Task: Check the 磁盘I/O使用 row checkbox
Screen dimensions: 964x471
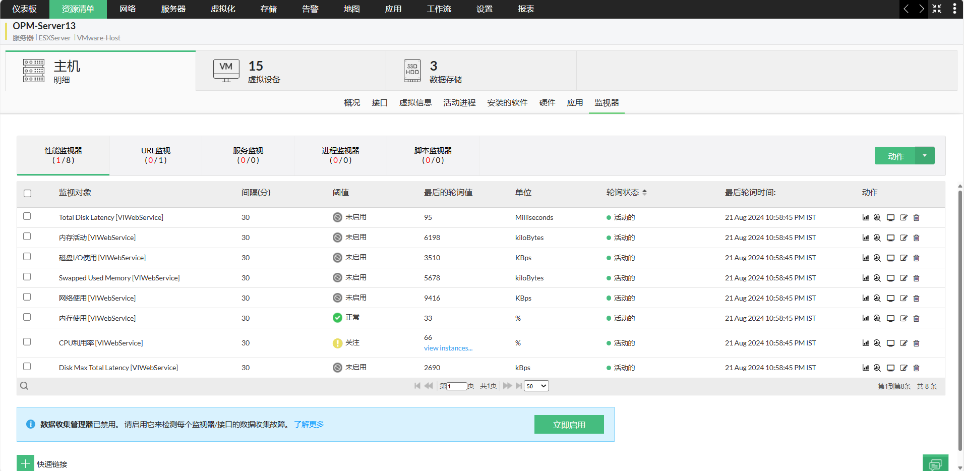Action: click(x=27, y=257)
